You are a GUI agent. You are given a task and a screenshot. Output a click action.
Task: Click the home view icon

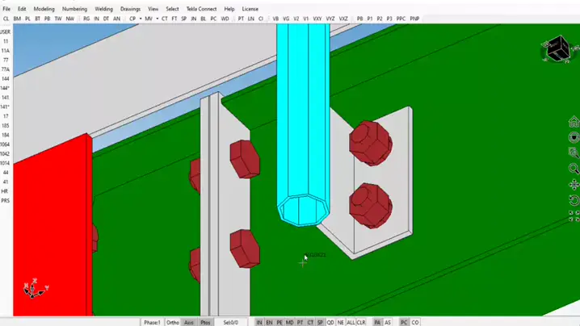tap(574, 122)
